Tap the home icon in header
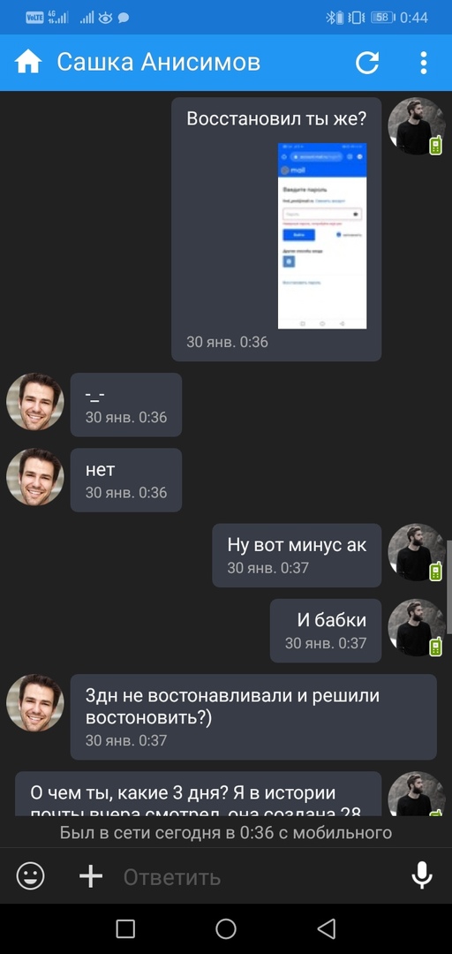The image size is (452, 954). pos(28,62)
